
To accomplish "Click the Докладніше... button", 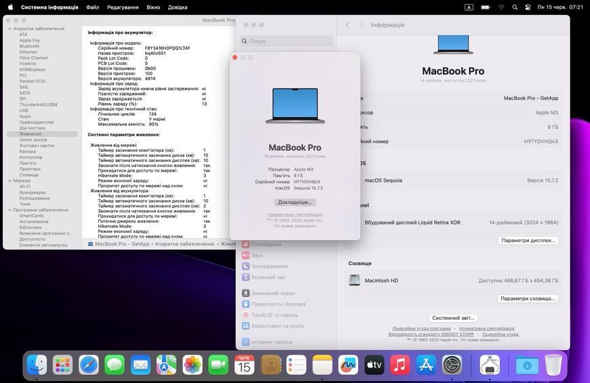I will coord(295,202).
